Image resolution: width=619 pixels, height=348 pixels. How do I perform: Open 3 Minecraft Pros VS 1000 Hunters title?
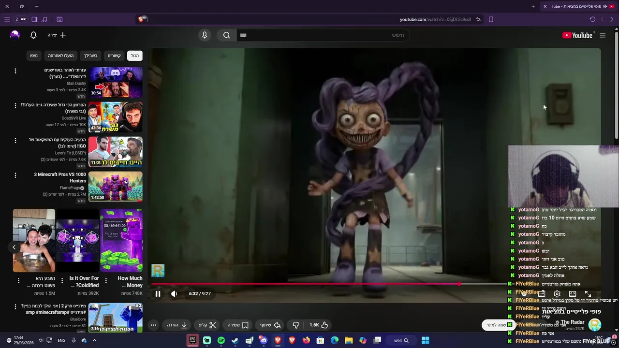pos(60,177)
